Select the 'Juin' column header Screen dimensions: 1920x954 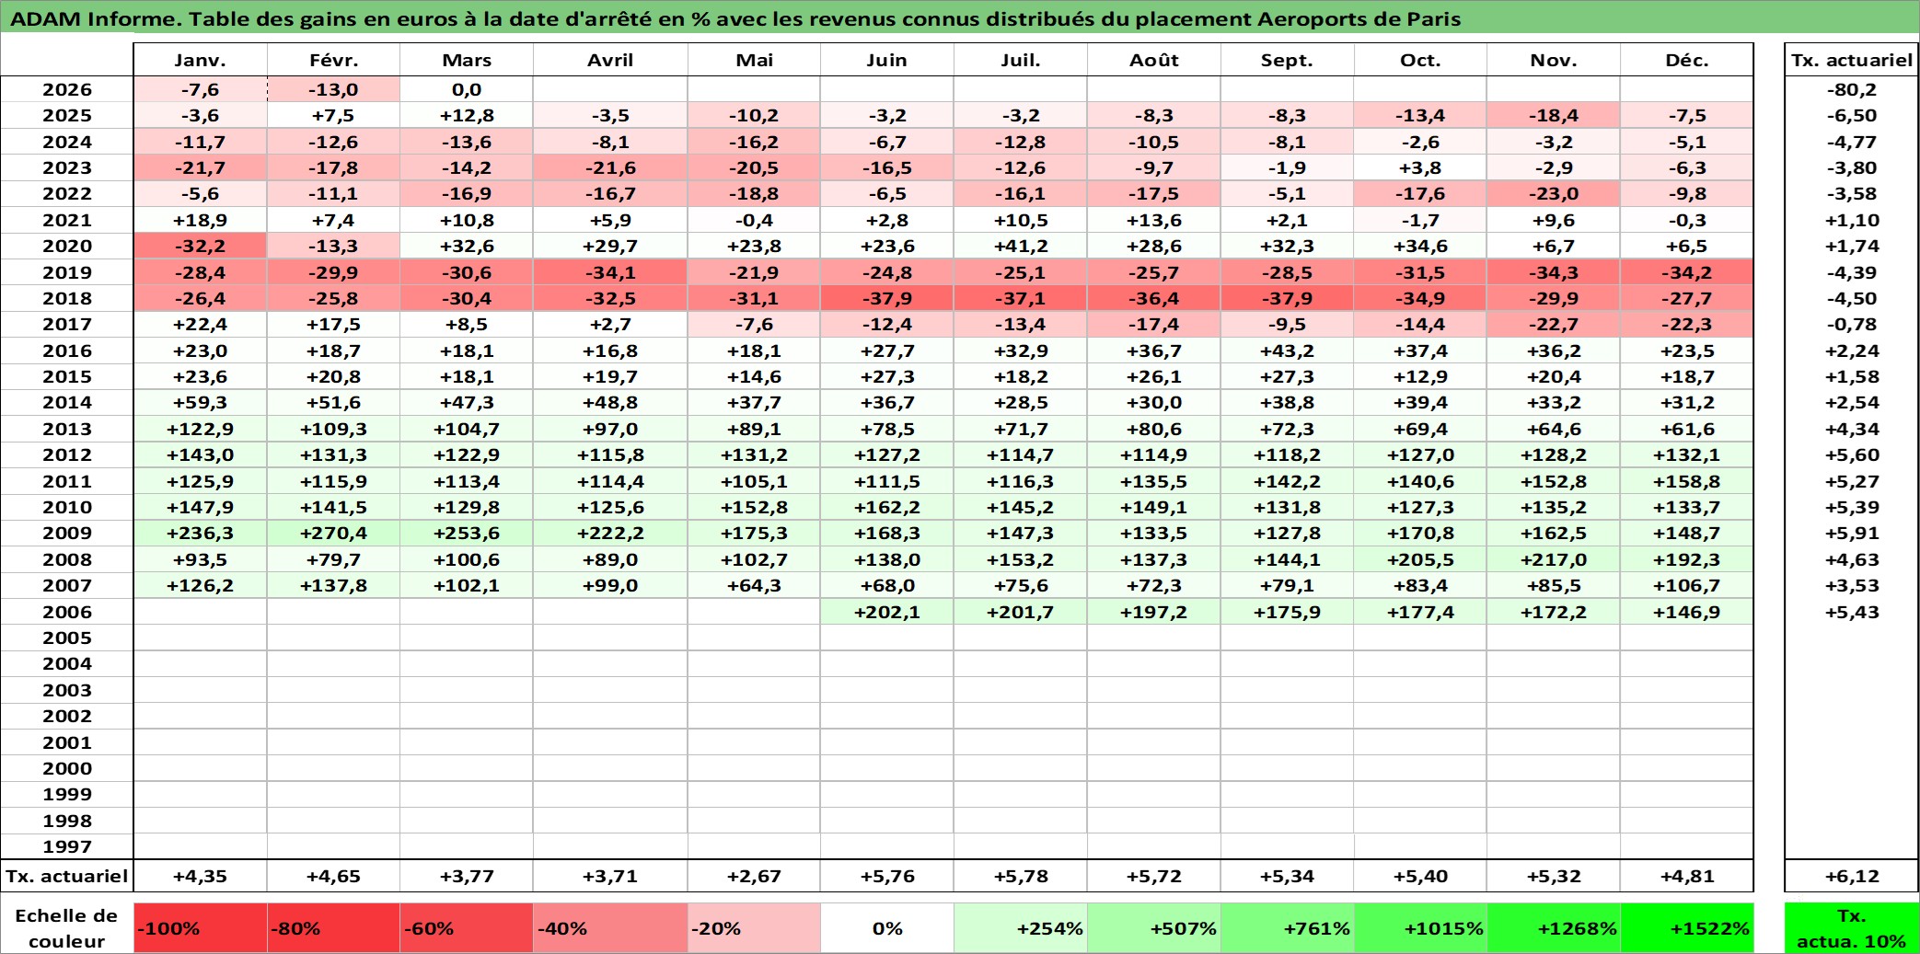(887, 60)
